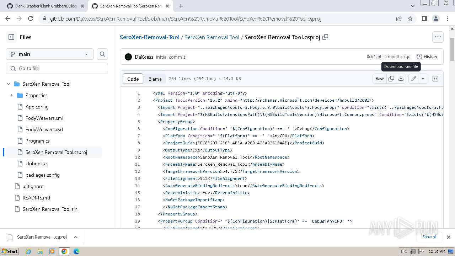Open App.config in file tree

37,107
